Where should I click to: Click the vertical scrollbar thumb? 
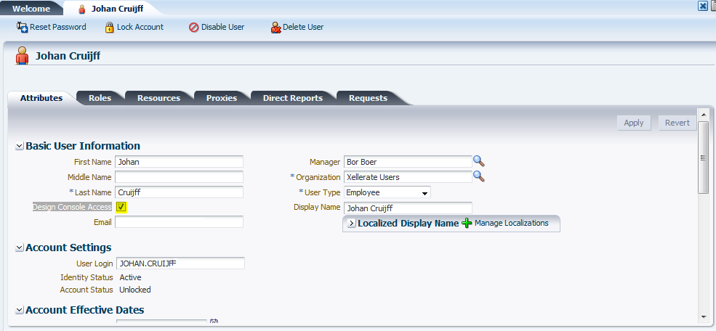point(703,158)
